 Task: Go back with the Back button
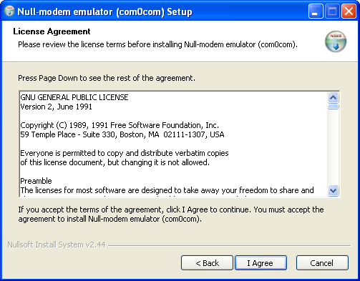pos(207,263)
